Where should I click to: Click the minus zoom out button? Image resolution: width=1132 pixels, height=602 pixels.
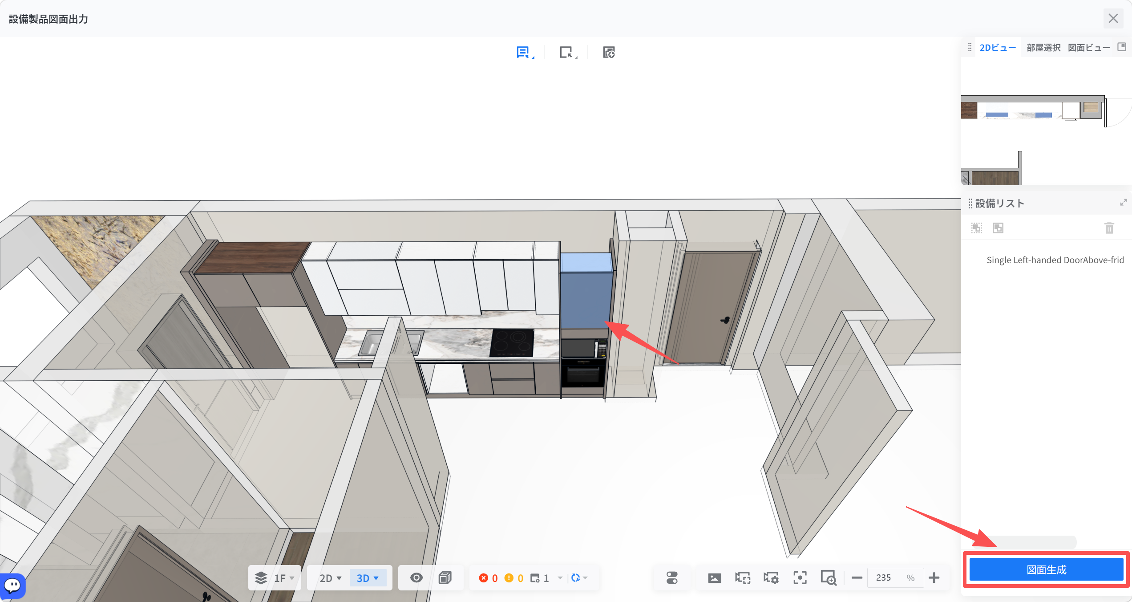click(857, 578)
